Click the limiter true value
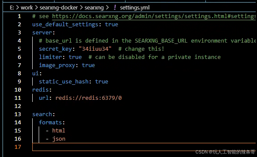The image size is (257, 157). [x=75, y=57]
